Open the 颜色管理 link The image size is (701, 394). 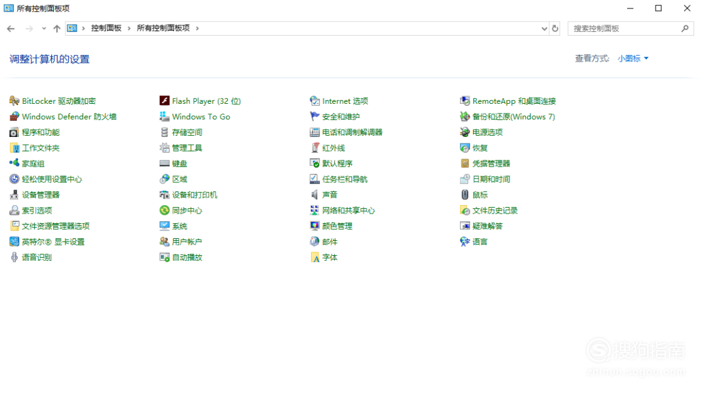337,227
